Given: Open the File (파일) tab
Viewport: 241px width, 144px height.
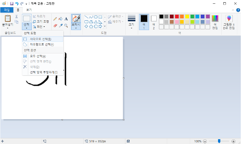Looking at the screenshot, I should pyautogui.click(x=7, y=10).
